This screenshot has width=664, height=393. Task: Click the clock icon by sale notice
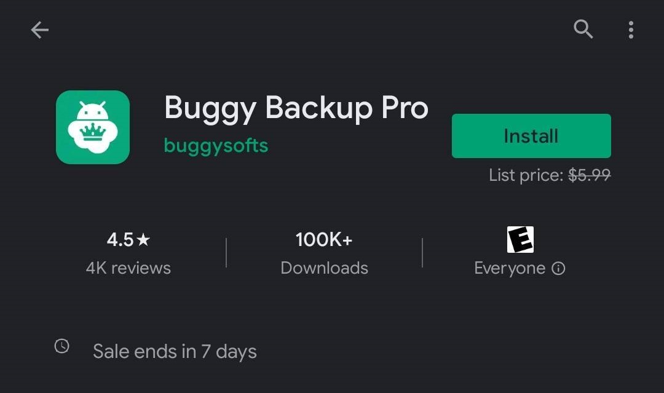pos(62,346)
